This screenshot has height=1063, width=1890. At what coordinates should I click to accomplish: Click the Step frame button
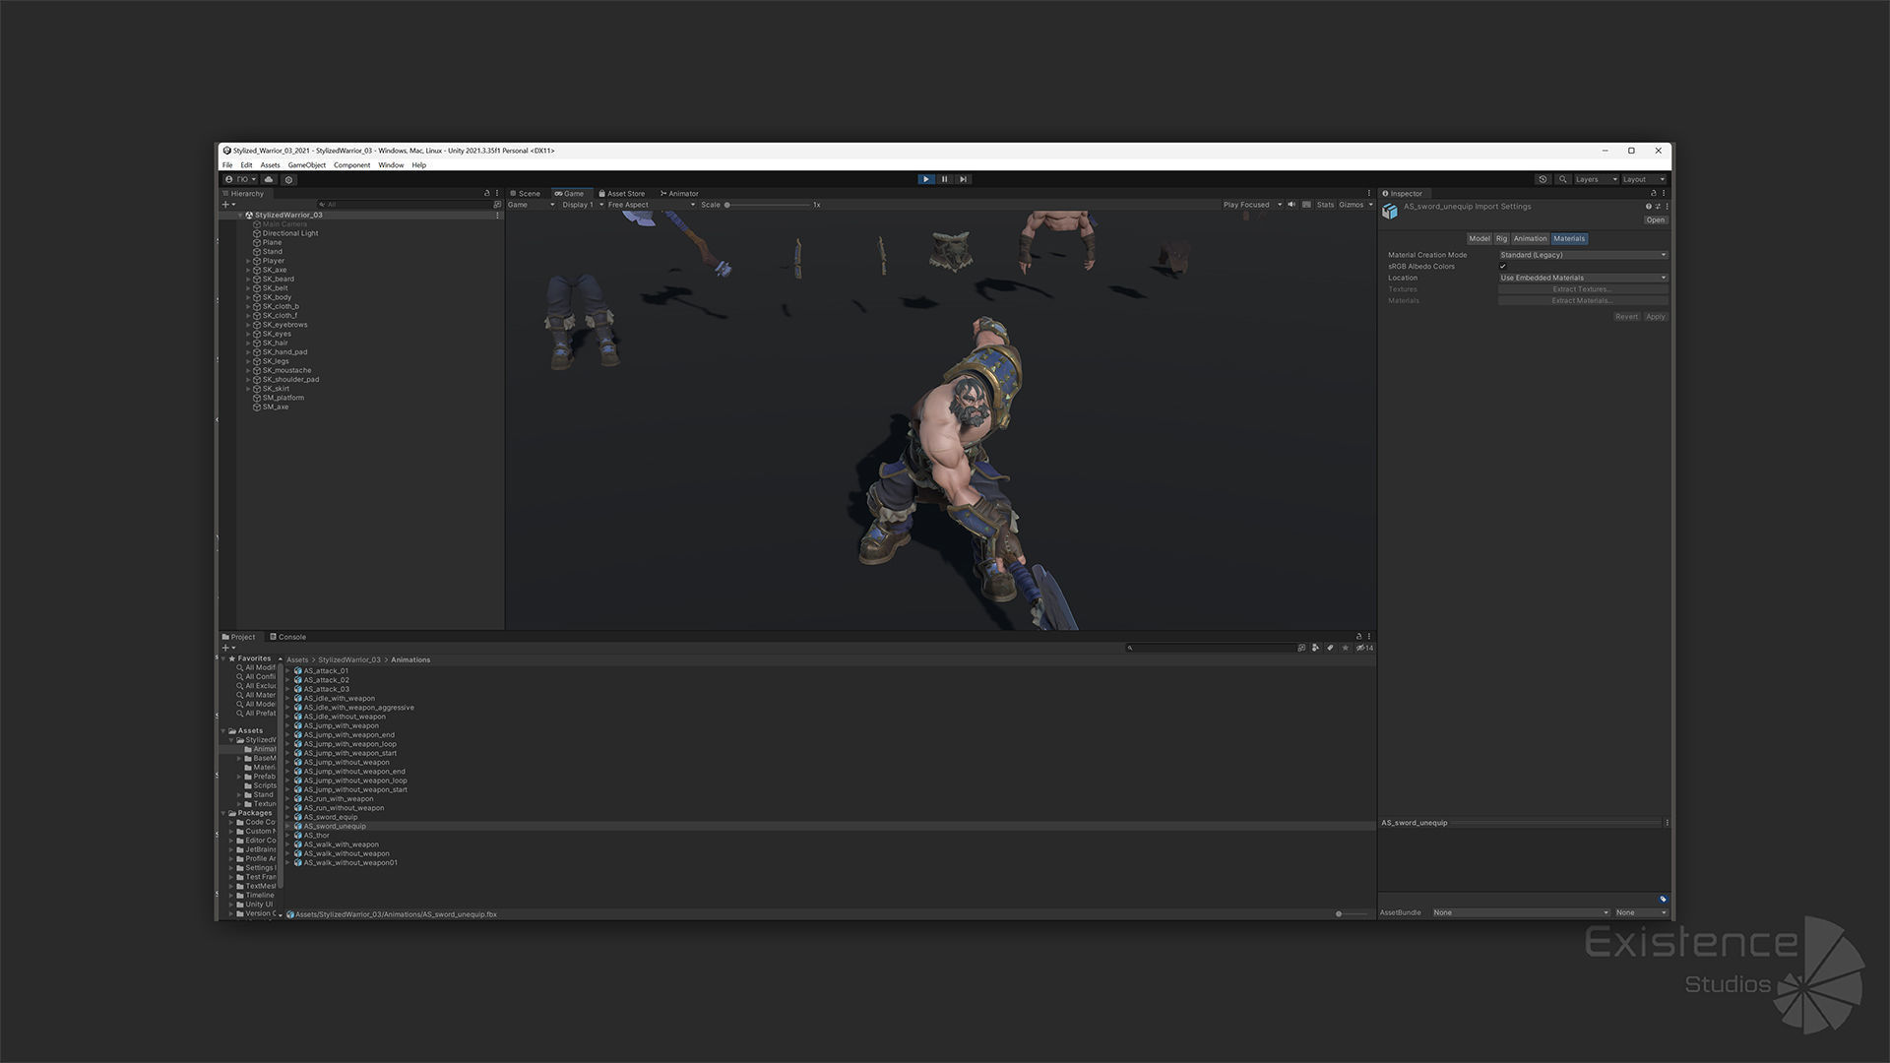click(963, 179)
